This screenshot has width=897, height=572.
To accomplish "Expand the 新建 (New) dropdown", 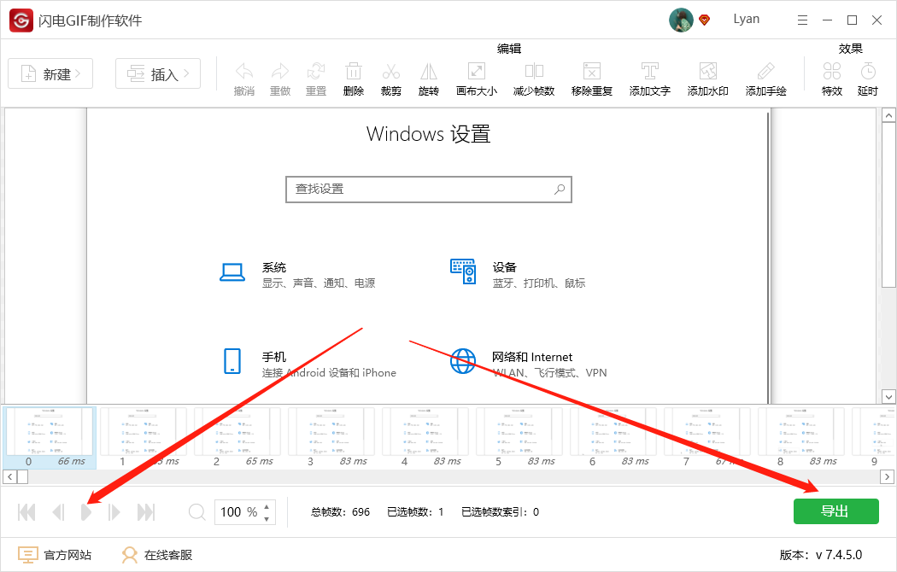I will click(50, 73).
